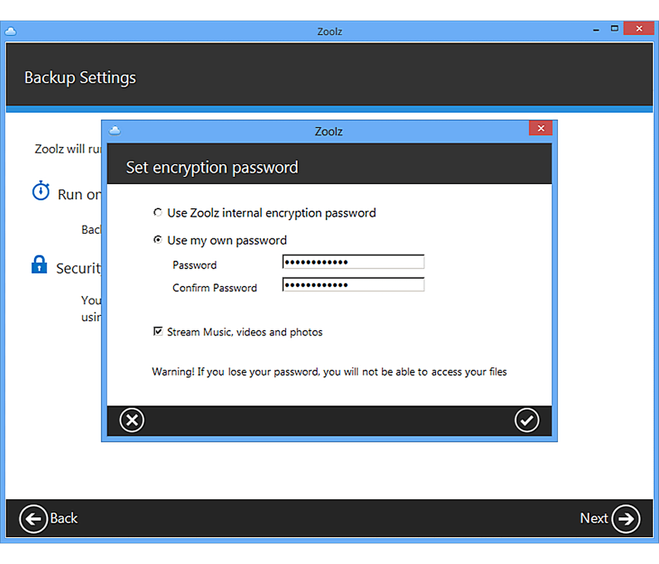Close the main Zoolz window
The image size is (659, 564).
point(639,29)
